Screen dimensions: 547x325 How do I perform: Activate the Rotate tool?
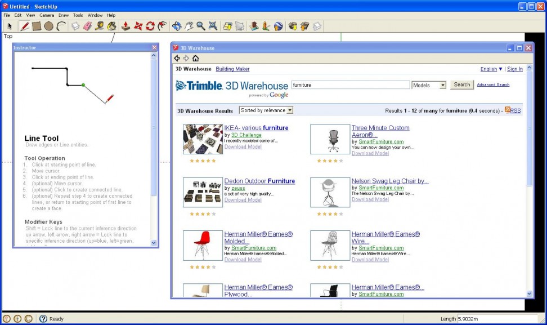(150, 26)
